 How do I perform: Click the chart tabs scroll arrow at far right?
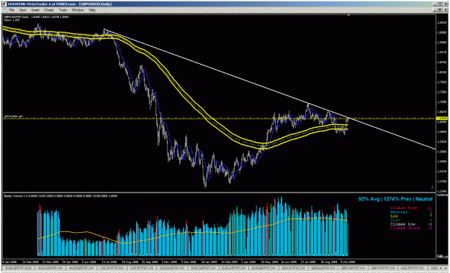tap(445, 268)
